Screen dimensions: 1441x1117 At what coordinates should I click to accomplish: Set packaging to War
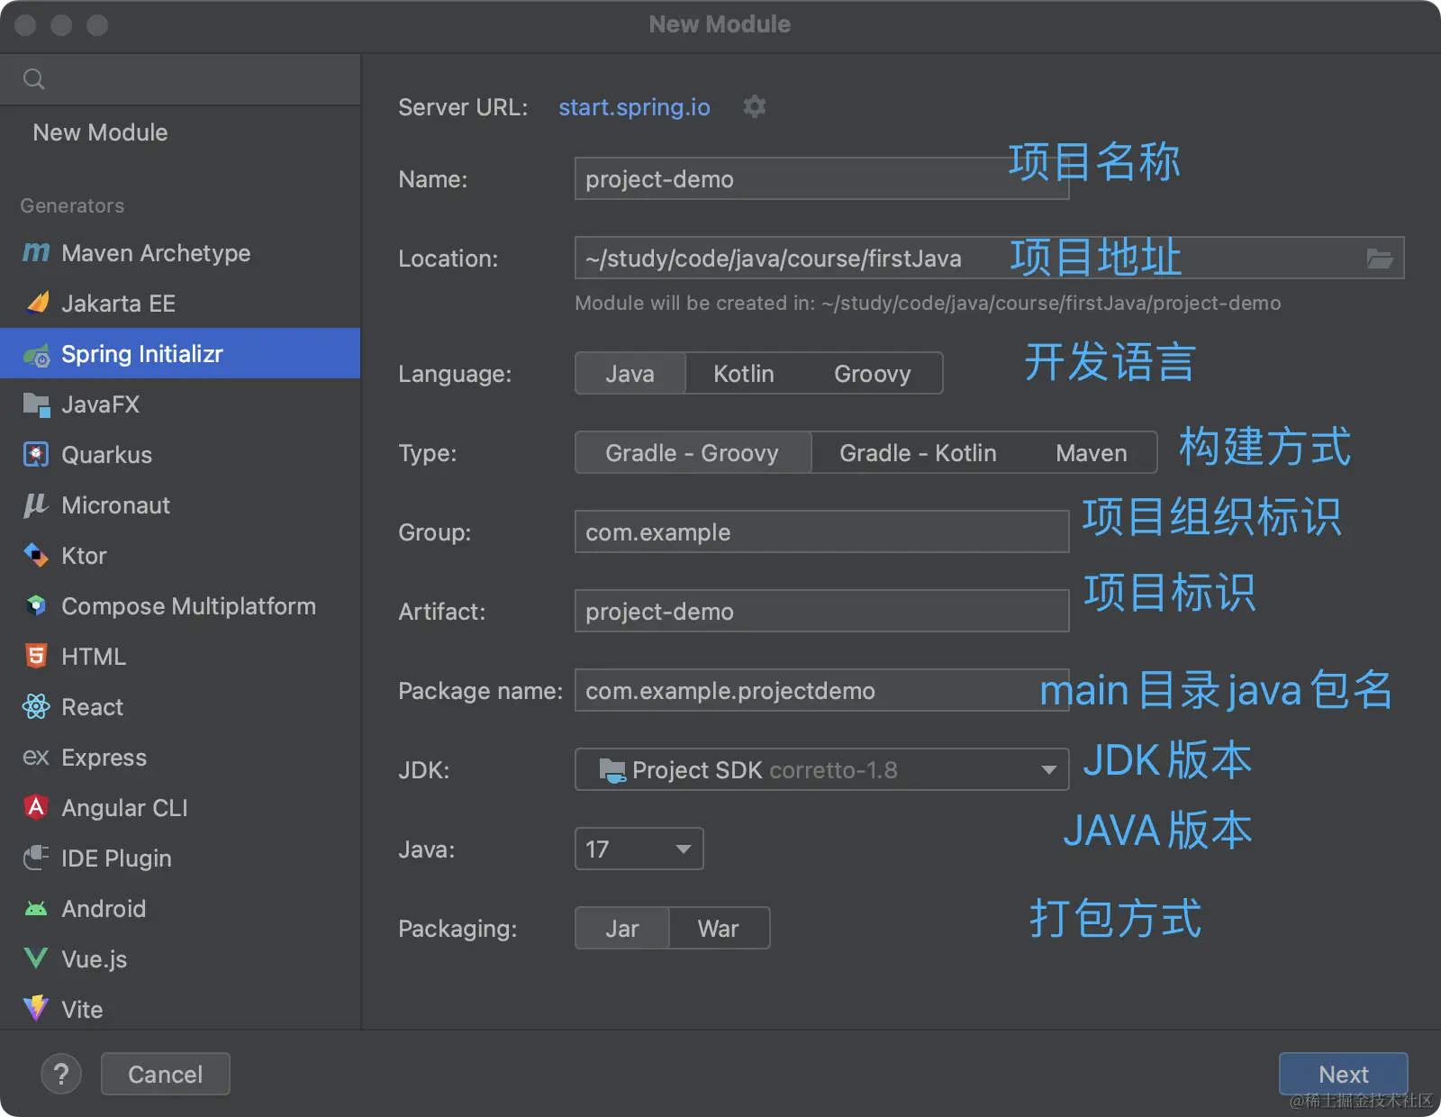pyautogui.click(x=719, y=928)
